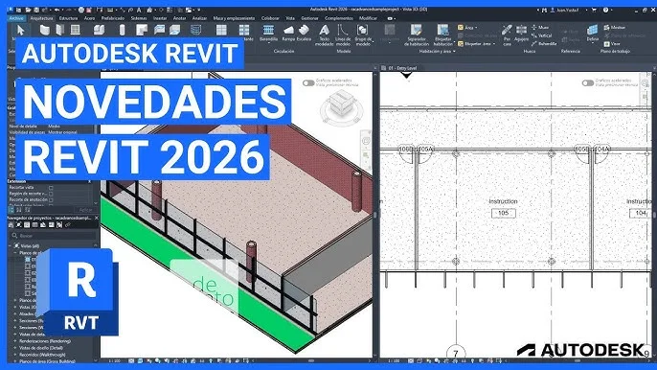Toggle Gráficos acelerados switch in Entry Level view
This screenshot has height=370, width=657.
587,83
